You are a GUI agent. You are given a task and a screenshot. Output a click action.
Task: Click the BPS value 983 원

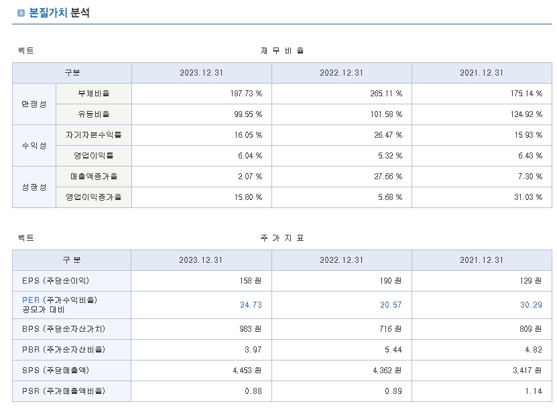coord(251,329)
